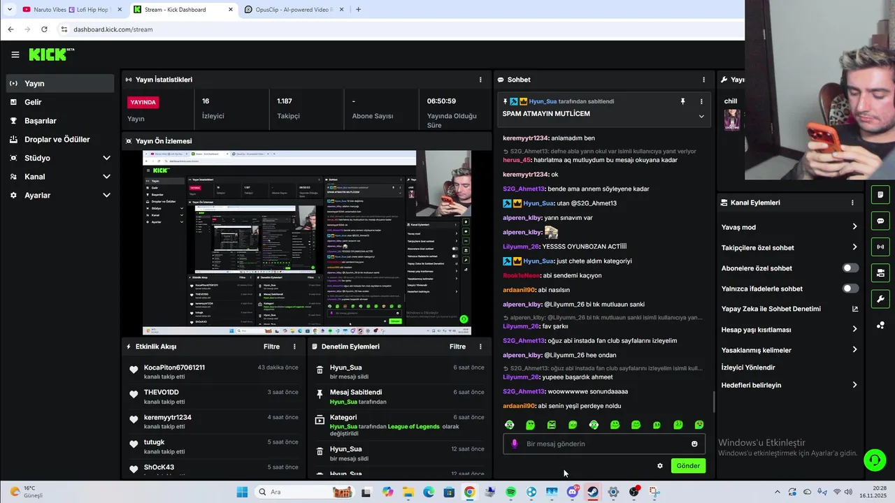The width and height of the screenshot is (895, 503).
Task: Click the chat scrollbar
Action: pyautogui.click(x=713, y=402)
